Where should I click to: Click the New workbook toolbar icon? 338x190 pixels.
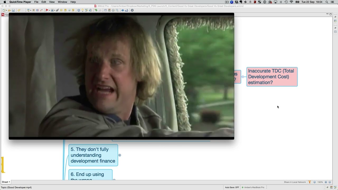(4, 10)
